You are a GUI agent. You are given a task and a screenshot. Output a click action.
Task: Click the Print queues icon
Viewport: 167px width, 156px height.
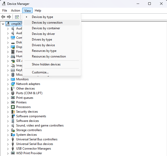(x=13, y=98)
